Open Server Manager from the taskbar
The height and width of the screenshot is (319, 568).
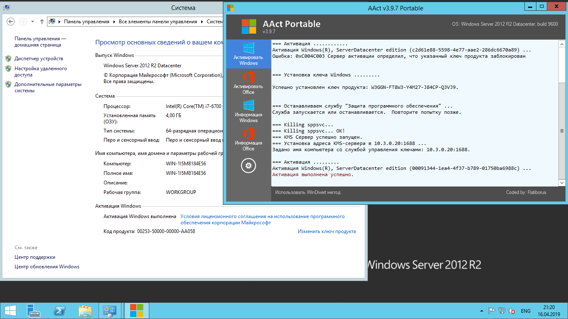(34, 311)
